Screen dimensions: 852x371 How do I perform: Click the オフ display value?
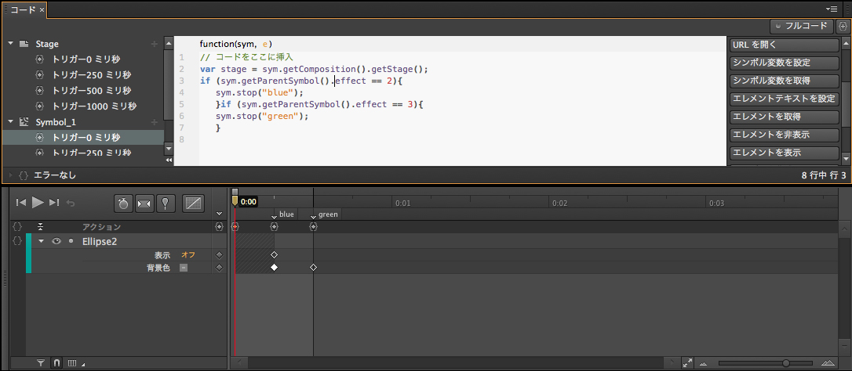(188, 254)
